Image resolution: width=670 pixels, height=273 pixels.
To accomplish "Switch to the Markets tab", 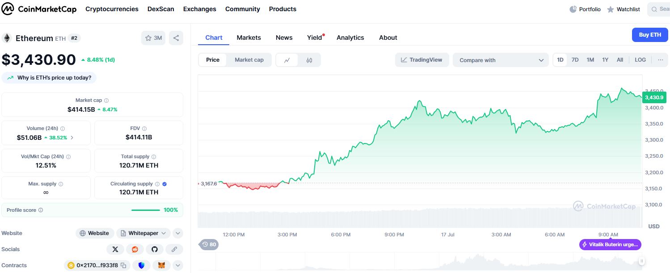I will click(249, 38).
